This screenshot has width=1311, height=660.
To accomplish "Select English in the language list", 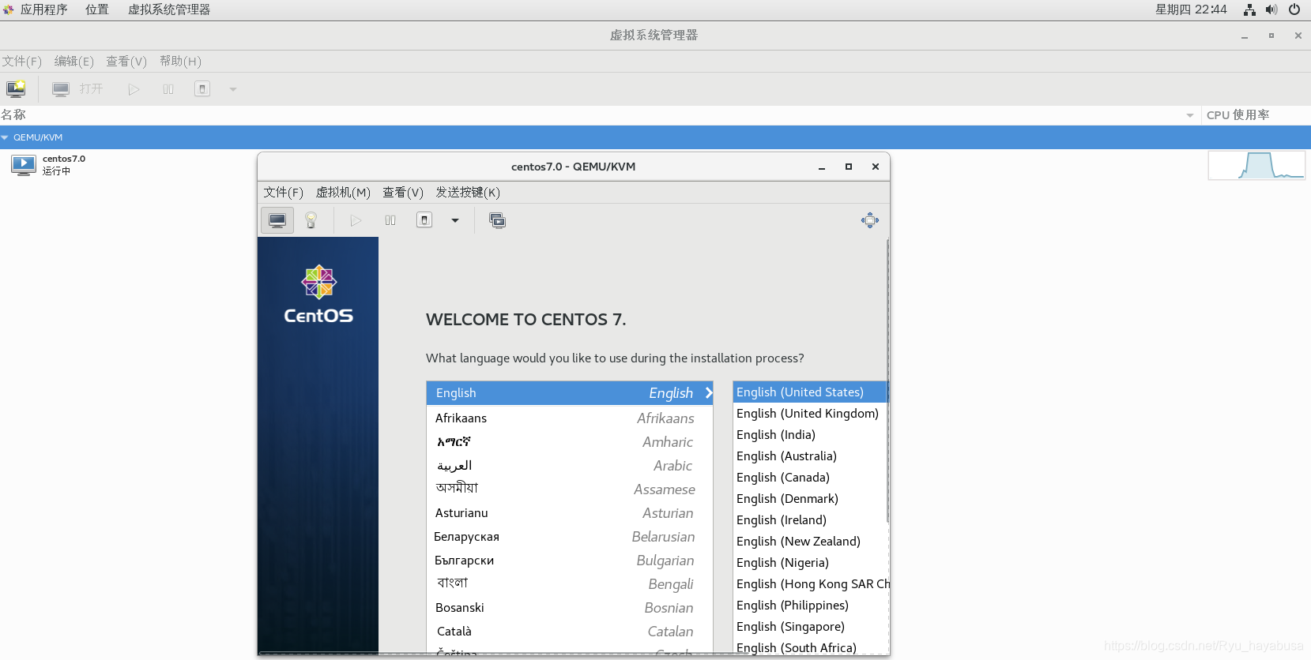I will pyautogui.click(x=569, y=393).
